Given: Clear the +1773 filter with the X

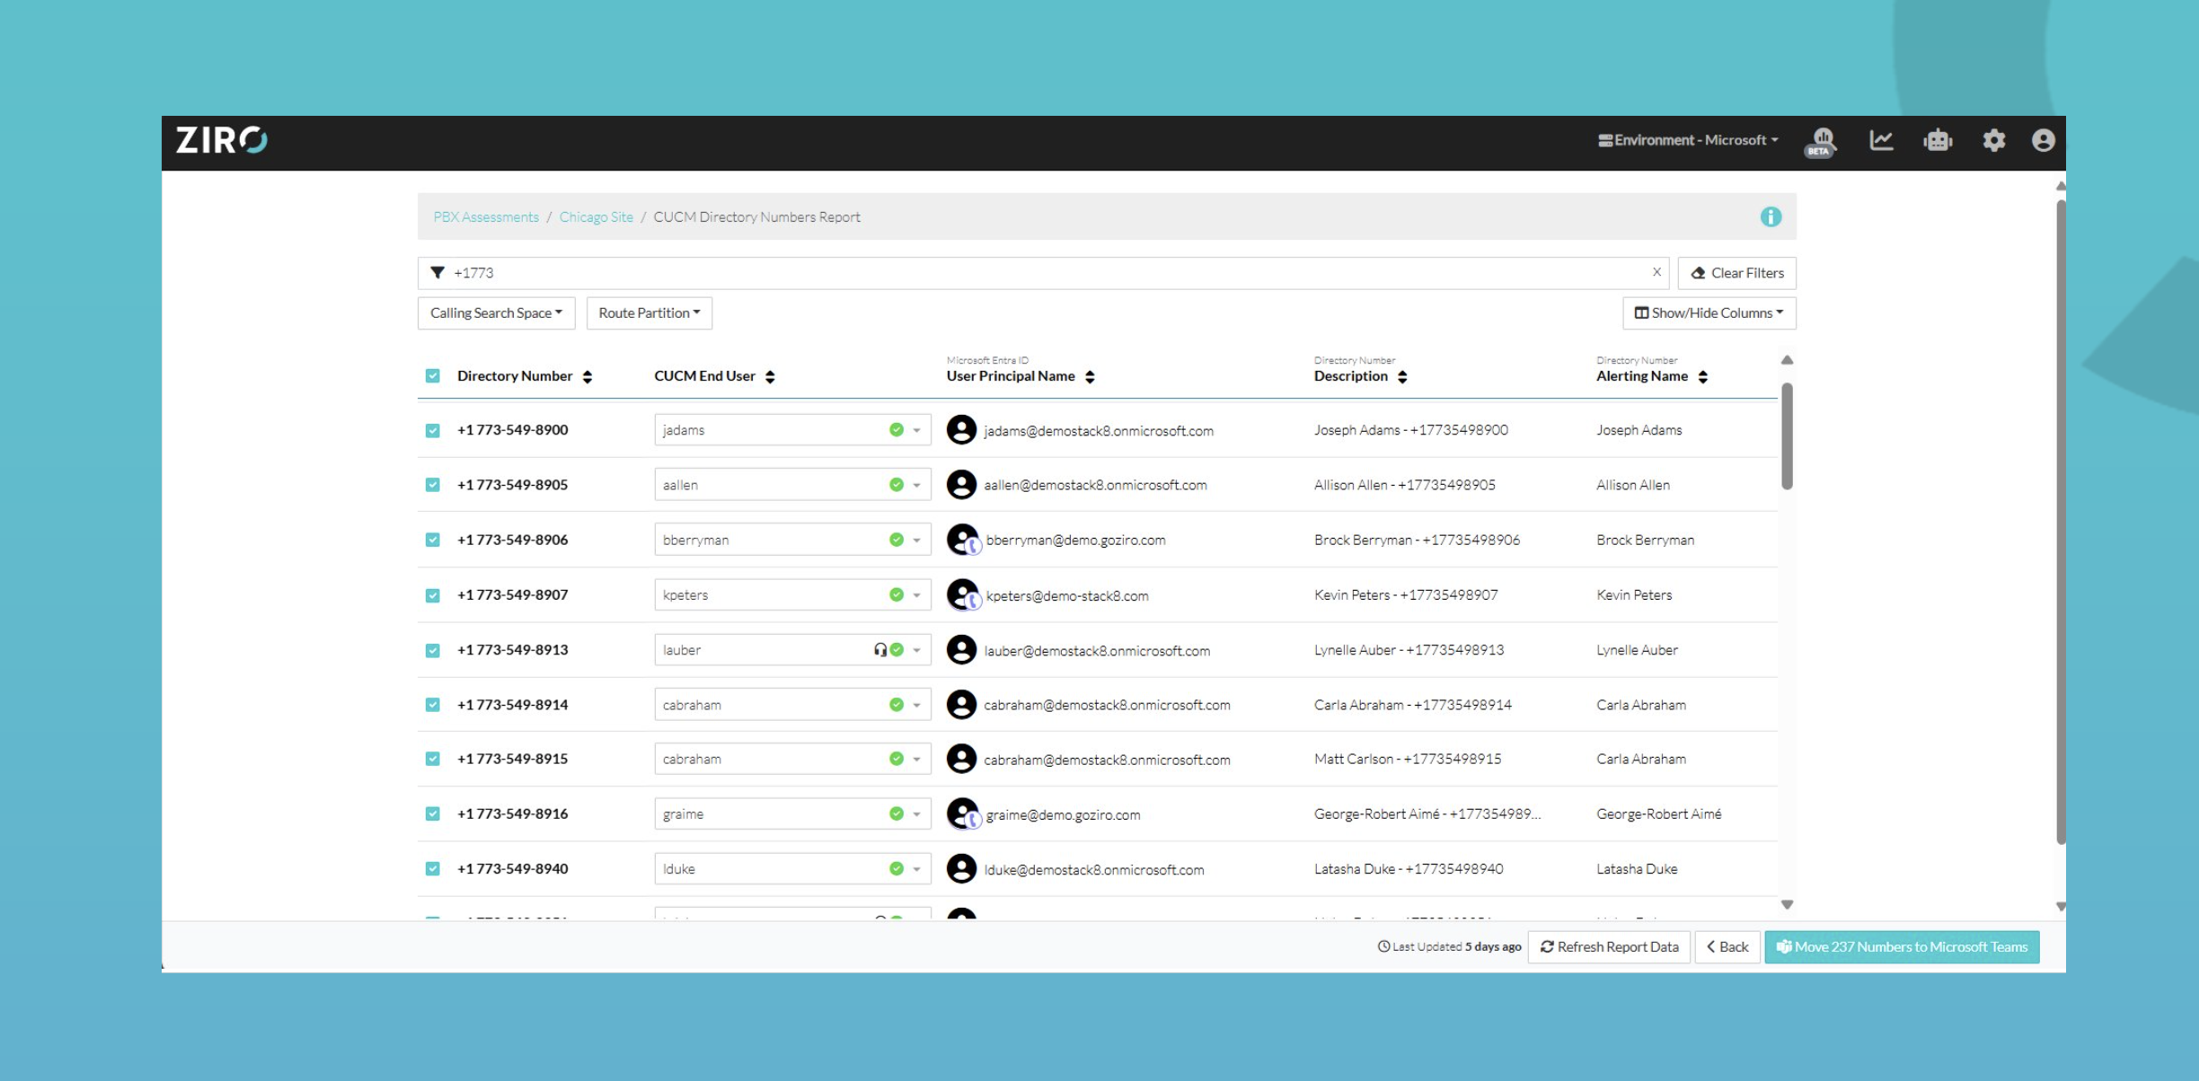Looking at the screenshot, I should pyautogui.click(x=1656, y=272).
